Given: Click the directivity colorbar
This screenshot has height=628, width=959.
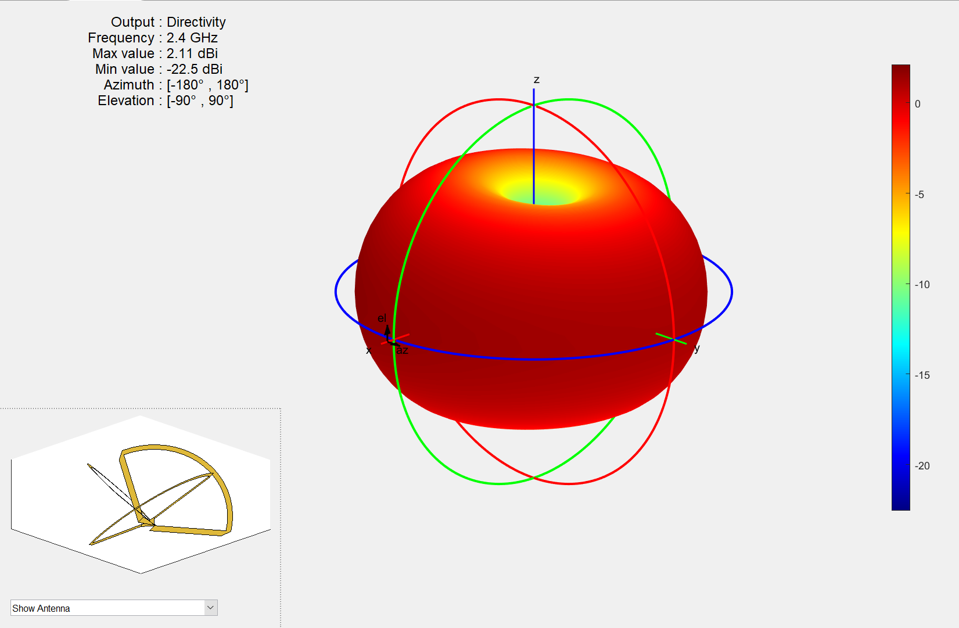Looking at the screenshot, I should point(900,288).
